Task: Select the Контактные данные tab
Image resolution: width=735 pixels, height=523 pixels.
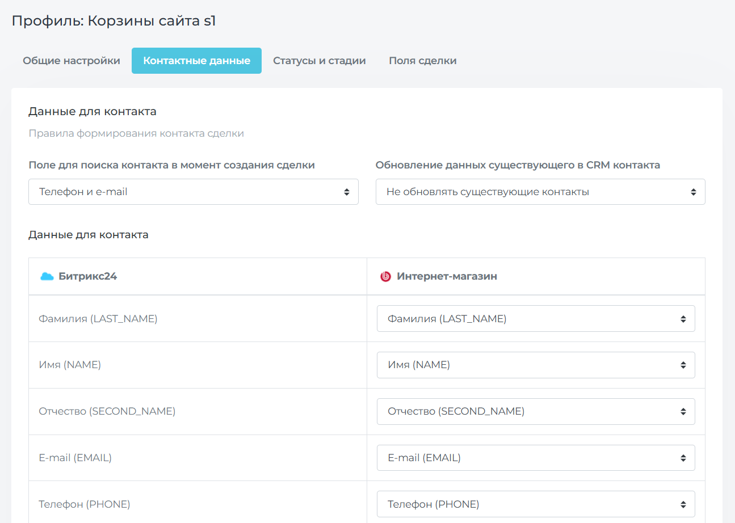Action: click(196, 61)
